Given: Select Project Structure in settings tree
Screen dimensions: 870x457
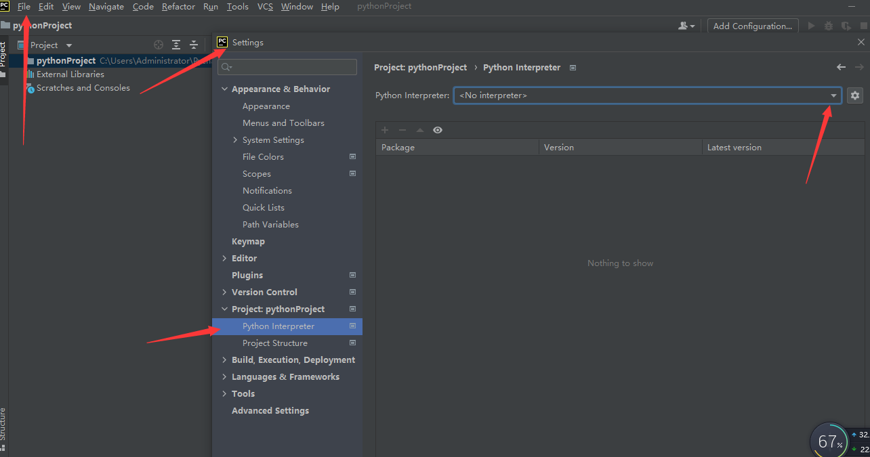Looking at the screenshot, I should (x=274, y=343).
